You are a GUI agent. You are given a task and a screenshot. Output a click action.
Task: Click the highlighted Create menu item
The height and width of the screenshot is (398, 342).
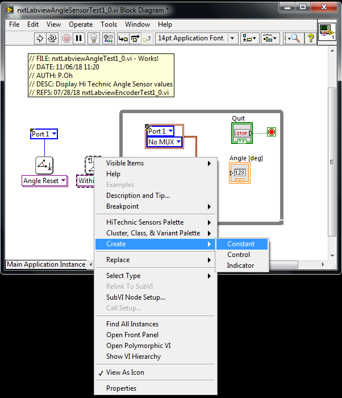tap(156, 244)
